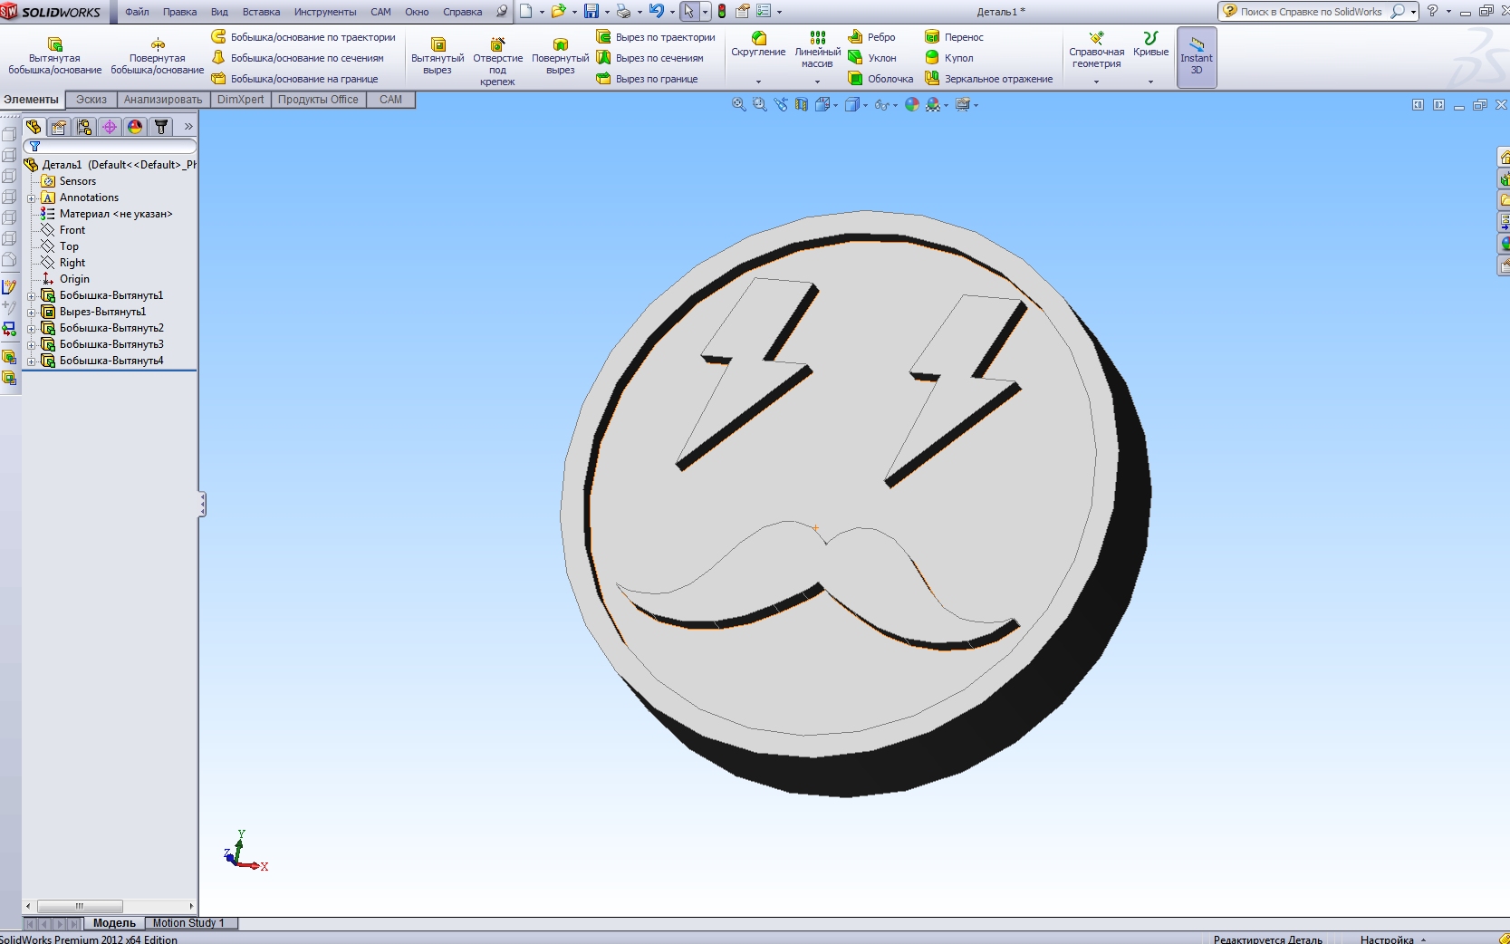
Task: Expand the Бобышка-Вытянуть2 feature node
Action: (32, 329)
